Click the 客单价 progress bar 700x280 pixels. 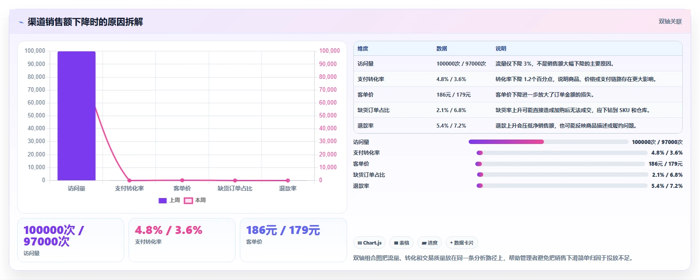tap(560, 164)
